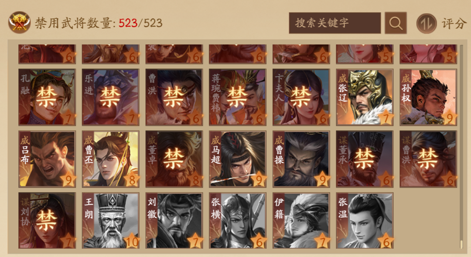Select the 威张辽 hero card

364,97
